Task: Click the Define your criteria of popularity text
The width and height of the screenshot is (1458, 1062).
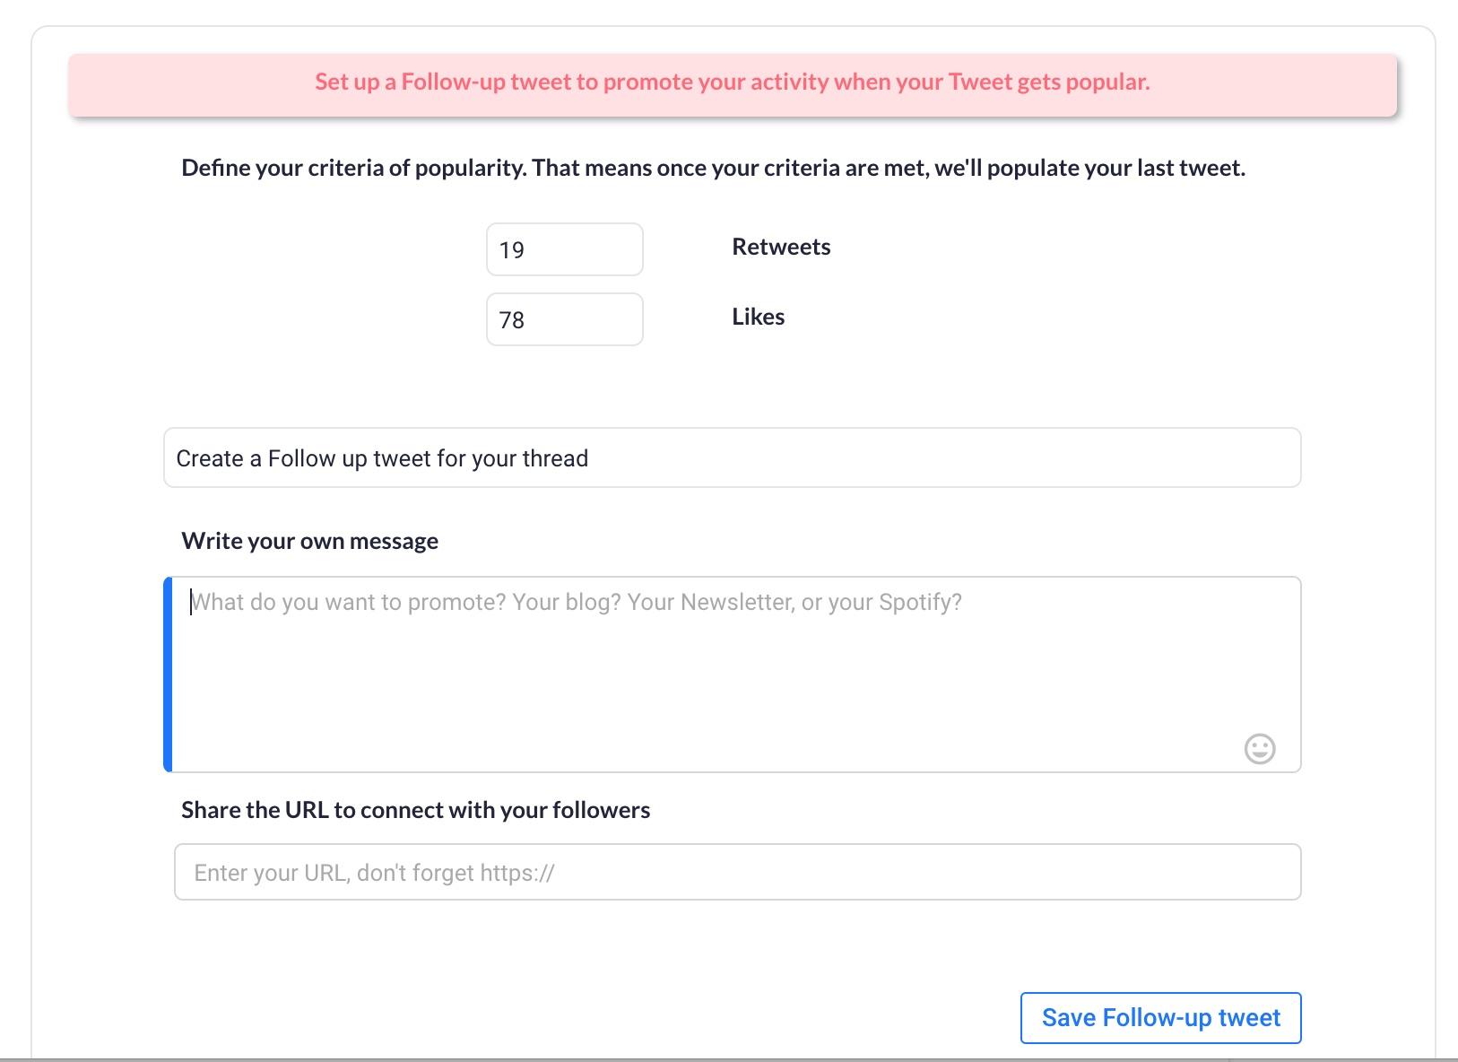Action: (714, 168)
